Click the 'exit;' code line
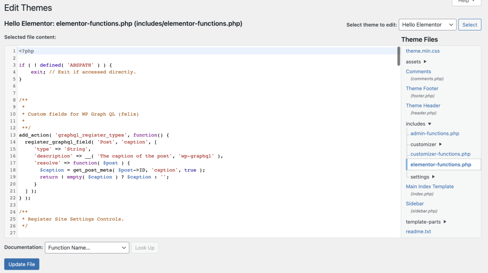This screenshot has height=273, width=488. [x=83, y=72]
